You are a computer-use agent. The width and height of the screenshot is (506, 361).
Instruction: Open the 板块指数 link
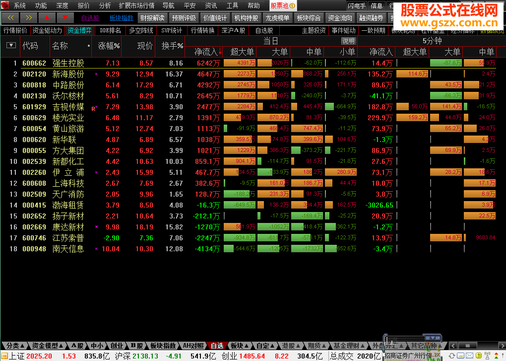122,18
